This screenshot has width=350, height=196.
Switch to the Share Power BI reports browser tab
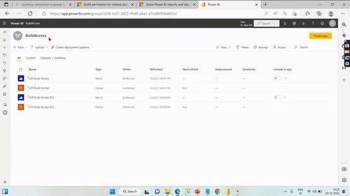(x=167, y=4)
